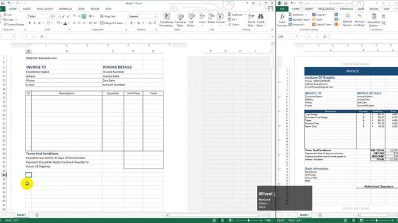Switch to PAGE LAYOUT tab in left window

(45, 9)
